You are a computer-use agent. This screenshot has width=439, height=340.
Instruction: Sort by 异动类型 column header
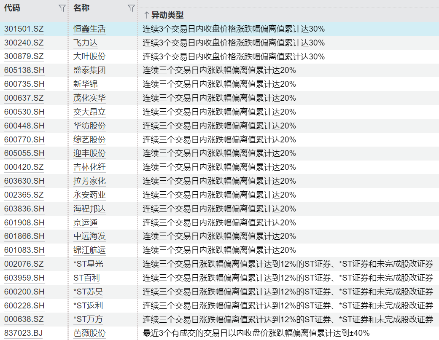(x=164, y=15)
